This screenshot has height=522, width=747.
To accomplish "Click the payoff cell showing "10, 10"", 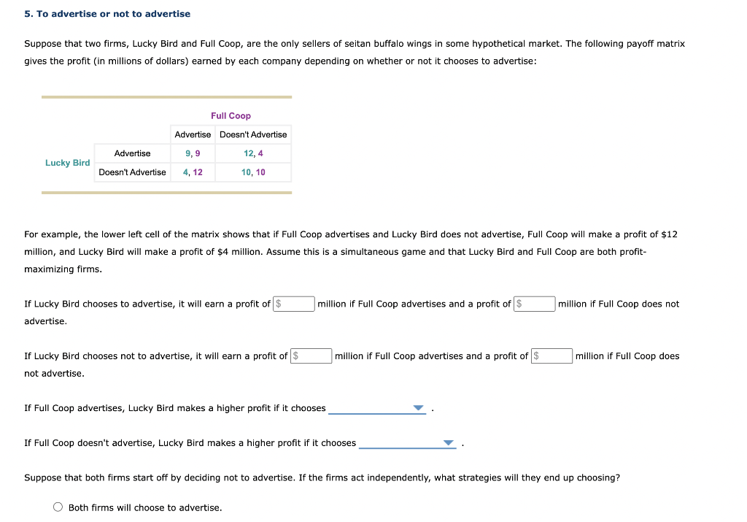I will 253,172.
